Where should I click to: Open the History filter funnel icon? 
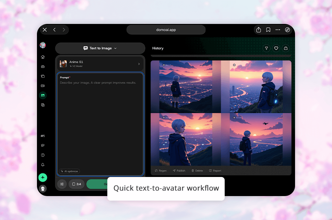(x=267, y=48)
